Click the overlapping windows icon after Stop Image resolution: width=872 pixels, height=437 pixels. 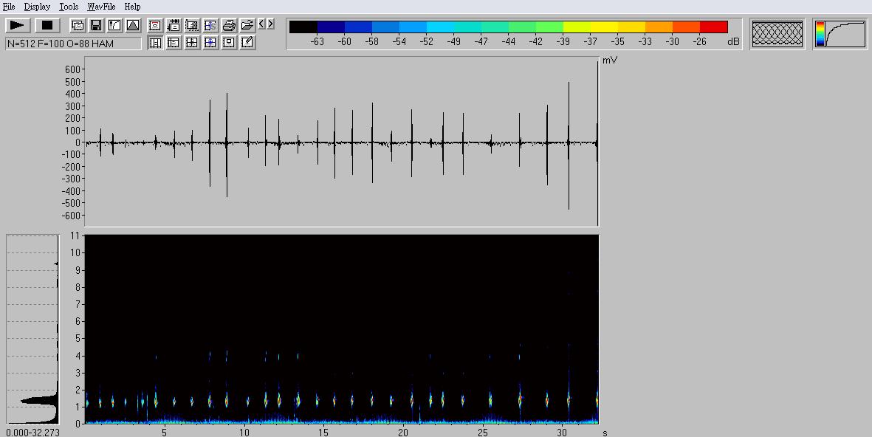point(78,25)
